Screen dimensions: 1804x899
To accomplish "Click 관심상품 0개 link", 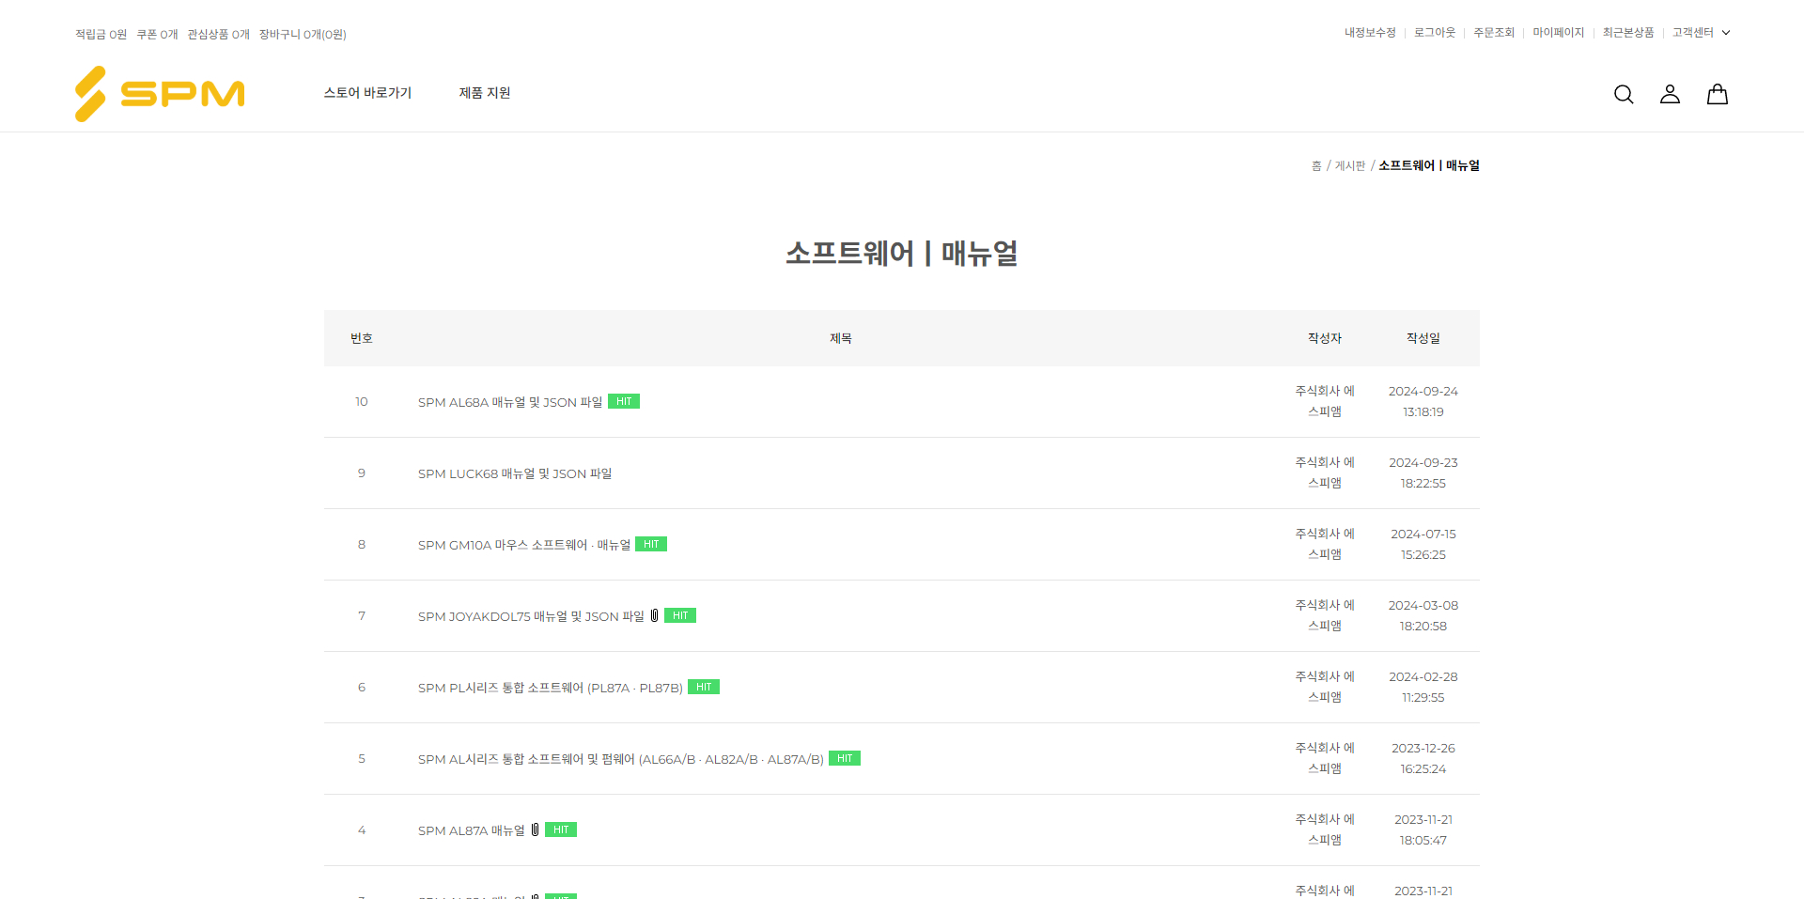I will tap(218, 34).
